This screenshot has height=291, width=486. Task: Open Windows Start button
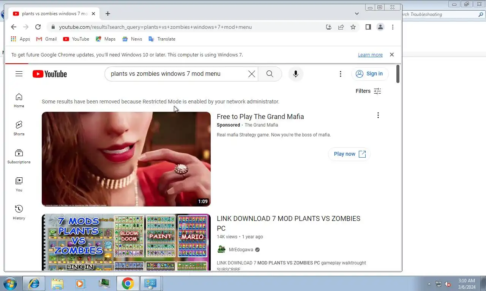point(9,283)
